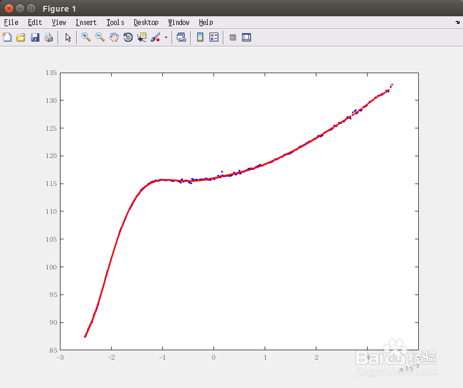Select the Pan hand tool
The height and width of the screenshot is (388, 463).
(x=114, y=37)
